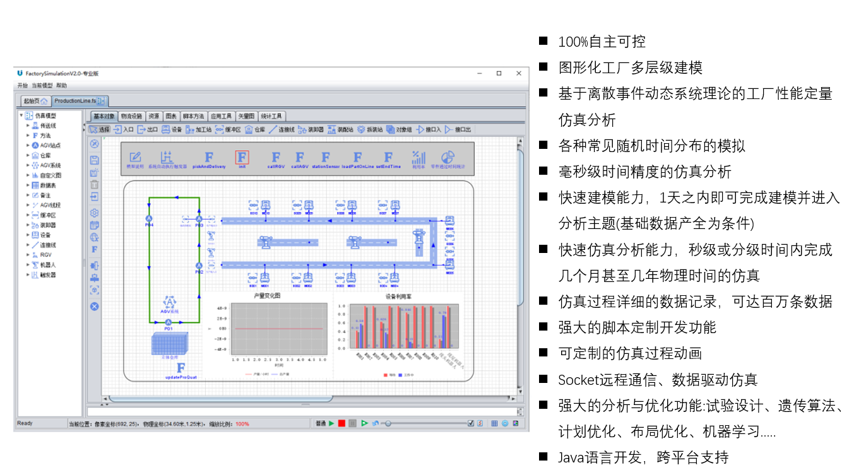Click the trash delete icon in vertical toolbar
The width and height of the screenshot is (854, 470).
point(94,185)
